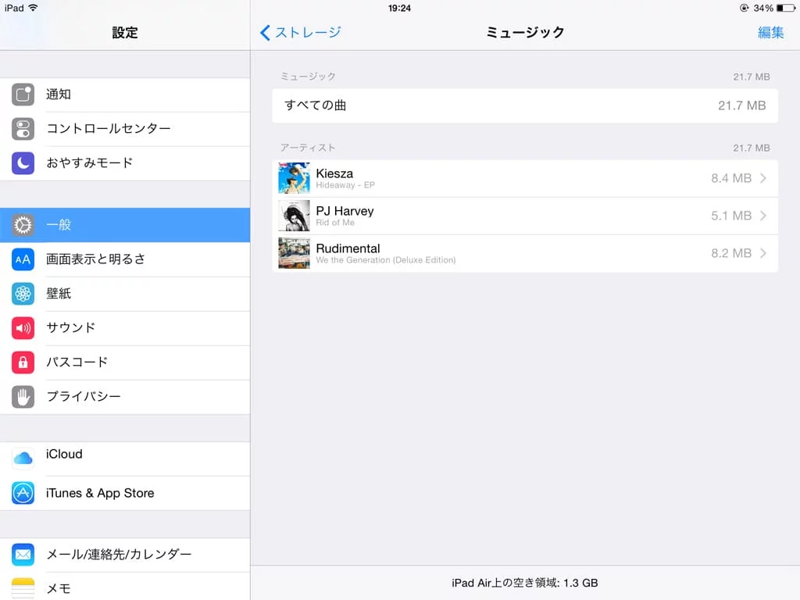Select 一般 in the sidebar
800x600 pixels.
(x=125, y=225)
